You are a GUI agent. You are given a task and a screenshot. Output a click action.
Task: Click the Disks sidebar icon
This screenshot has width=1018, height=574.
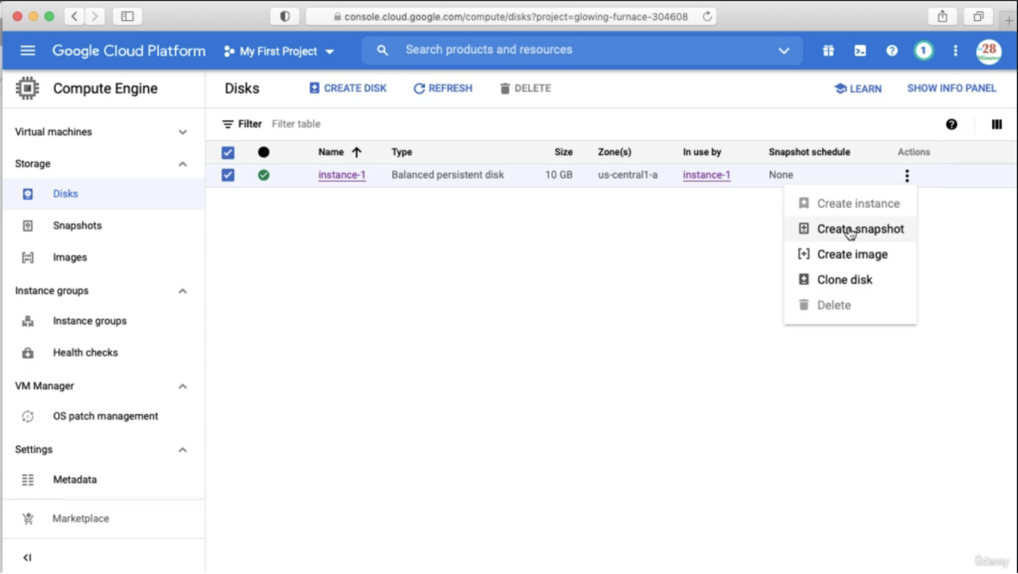click(x=28, y=194)
